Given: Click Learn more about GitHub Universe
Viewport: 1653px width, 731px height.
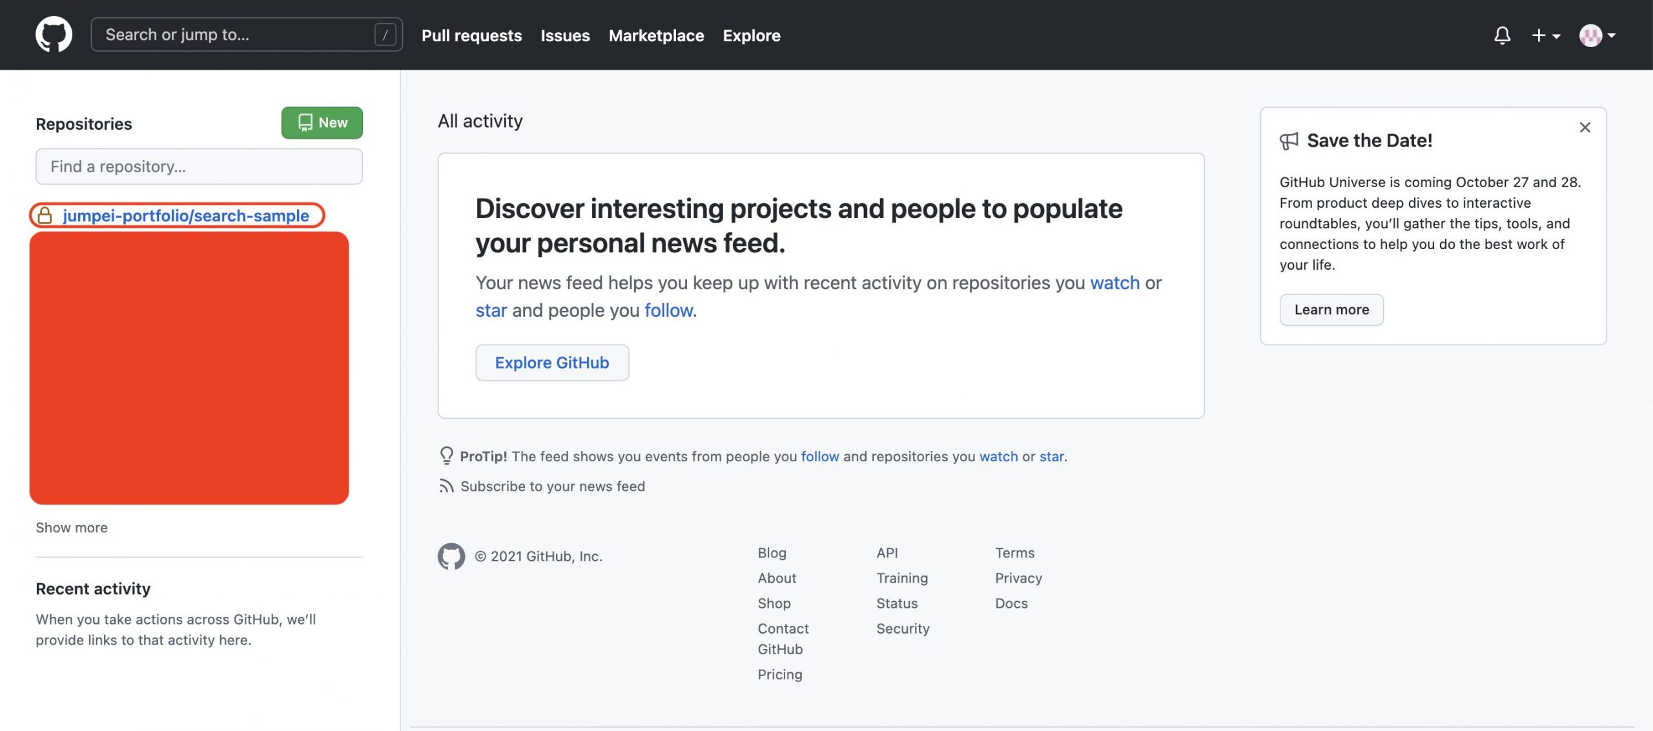Looking at the screenshot, I should (1331, 310).
